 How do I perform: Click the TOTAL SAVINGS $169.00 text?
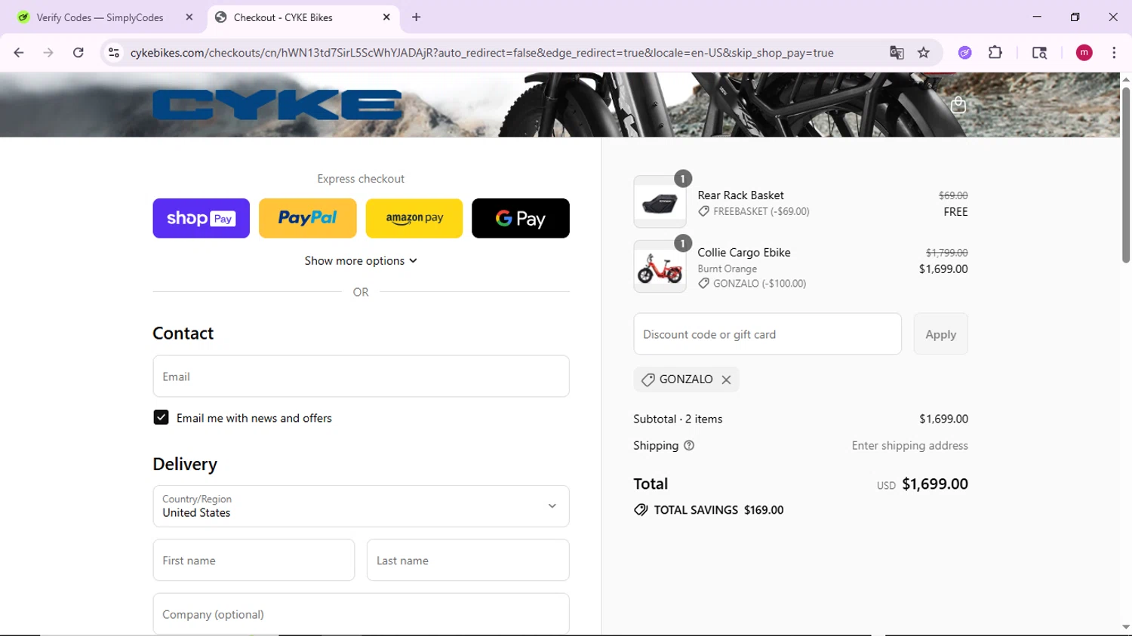click(718, 510)
